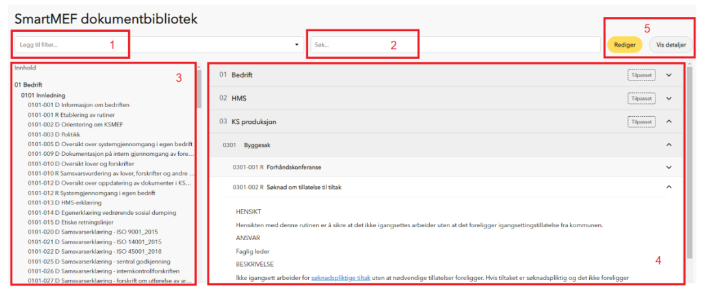
Task: Open '0101-003 D Politikk'
Action: tap(54, 134)
